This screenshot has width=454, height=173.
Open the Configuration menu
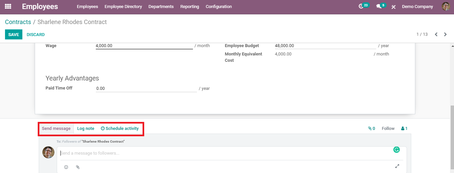(x=219, y=7)
